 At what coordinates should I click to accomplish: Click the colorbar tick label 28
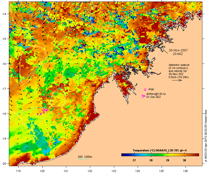151,160
